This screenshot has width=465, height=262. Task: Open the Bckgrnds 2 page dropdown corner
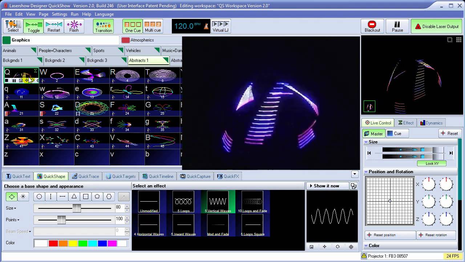point(82,60)
